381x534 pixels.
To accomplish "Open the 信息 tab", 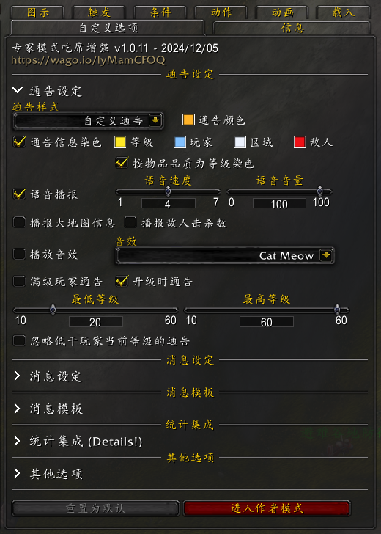I will 292,28.
